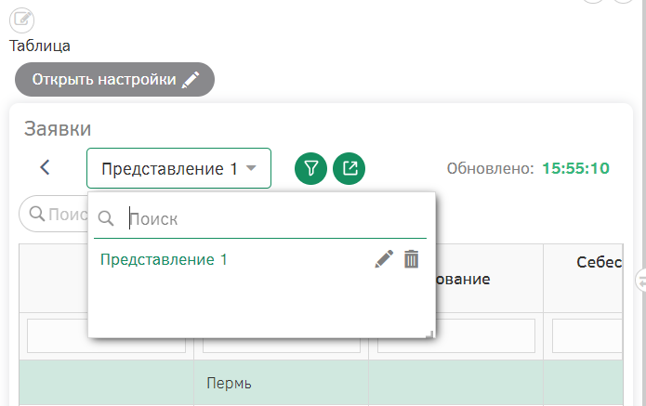Open the green filter funnel icon

pos(310,168)
